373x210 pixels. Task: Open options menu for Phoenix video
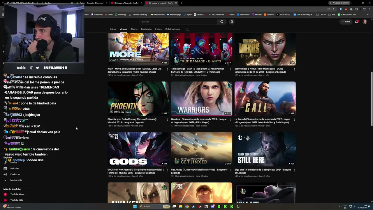click(167, 120)
